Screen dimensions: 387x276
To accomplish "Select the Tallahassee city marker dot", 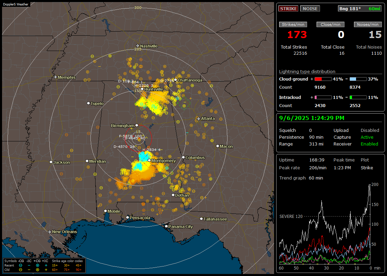I will click(x=201, y=219).
